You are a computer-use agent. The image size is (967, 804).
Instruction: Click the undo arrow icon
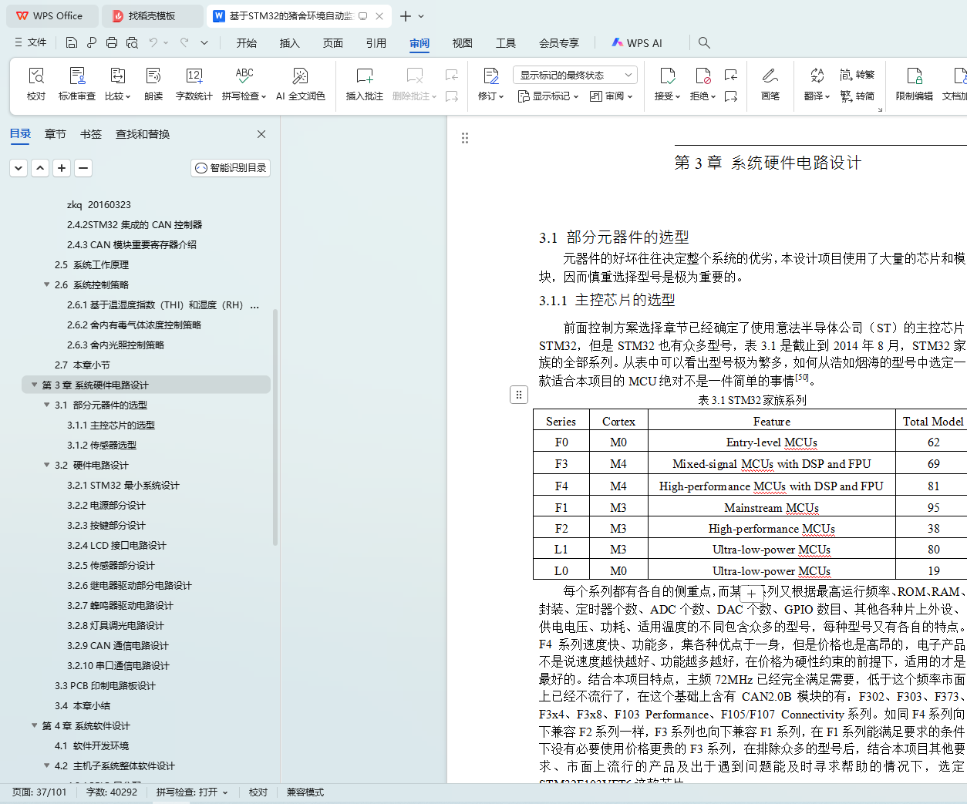click(x=153, y=42)
